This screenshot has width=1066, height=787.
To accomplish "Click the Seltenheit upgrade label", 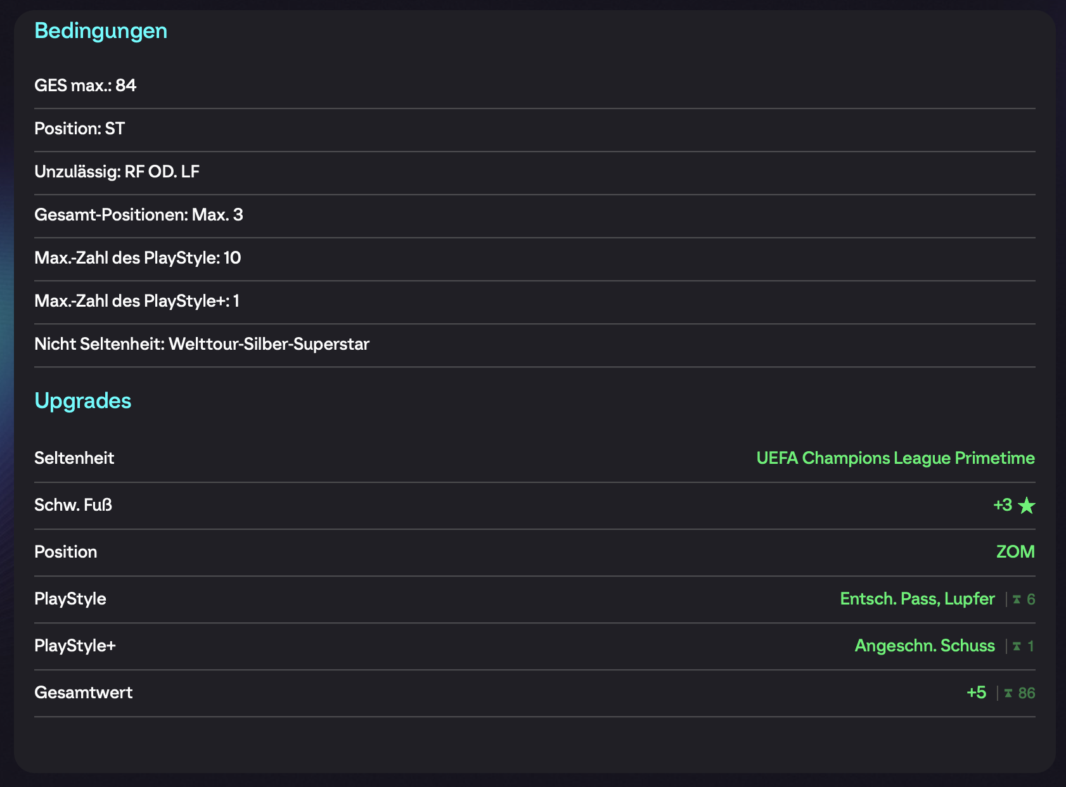I will (74, 458).
